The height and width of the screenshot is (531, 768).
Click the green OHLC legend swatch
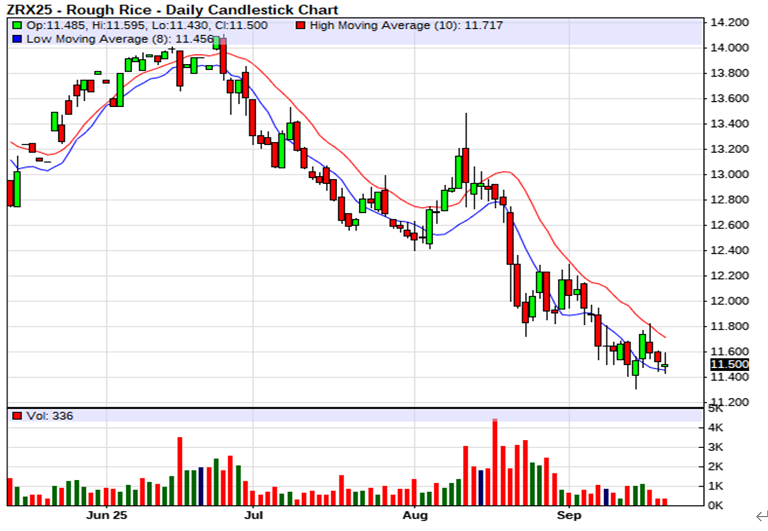coord(17,26)
